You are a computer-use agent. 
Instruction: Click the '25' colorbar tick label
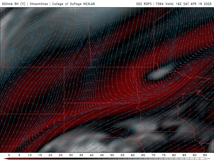pyautogui.click(x=61, y=155)
